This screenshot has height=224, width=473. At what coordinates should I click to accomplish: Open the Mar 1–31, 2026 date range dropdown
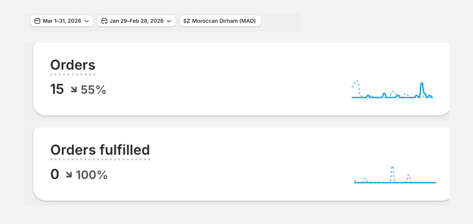[x=62, y=21]
